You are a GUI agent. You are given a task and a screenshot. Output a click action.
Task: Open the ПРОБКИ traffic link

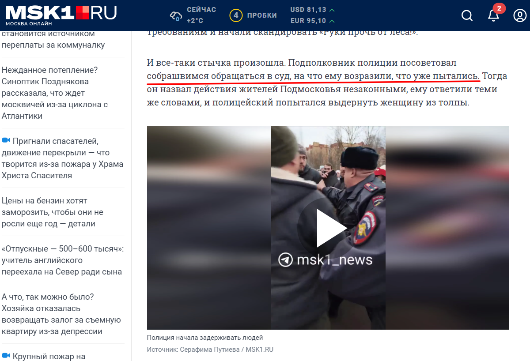262,15
